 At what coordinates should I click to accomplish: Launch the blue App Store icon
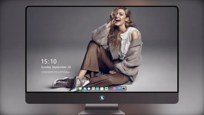119,89
